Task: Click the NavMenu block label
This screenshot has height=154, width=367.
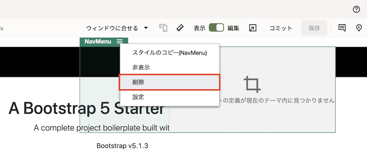Action: 98,42
